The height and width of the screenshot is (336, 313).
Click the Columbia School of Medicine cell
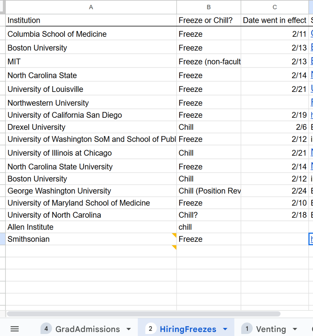[x=91, y=34]
